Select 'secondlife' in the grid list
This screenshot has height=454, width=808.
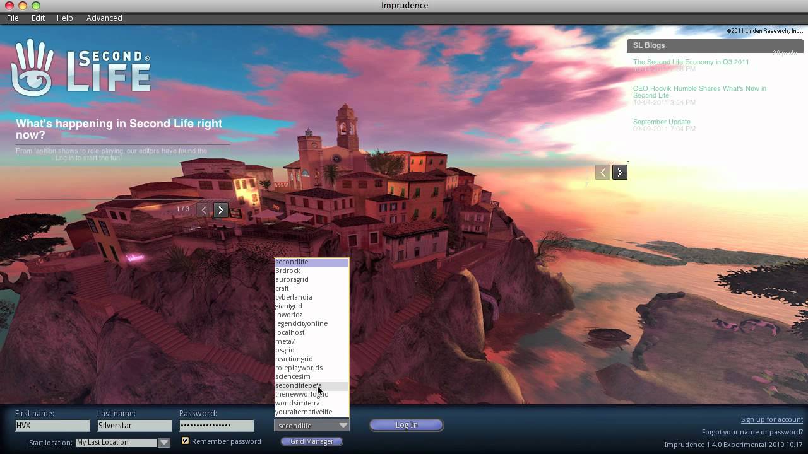point(311,262)
